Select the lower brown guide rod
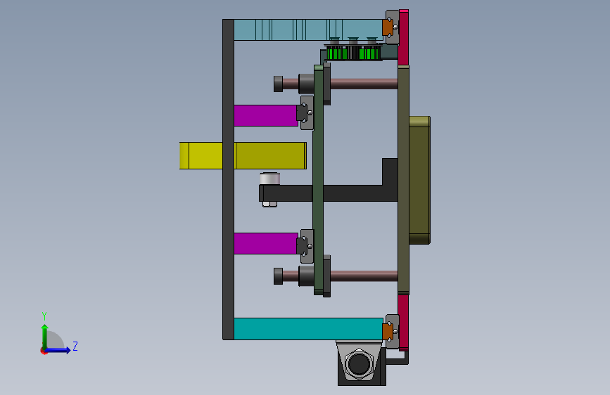Viewport: 610px width, 395px height. pos(364,276)
